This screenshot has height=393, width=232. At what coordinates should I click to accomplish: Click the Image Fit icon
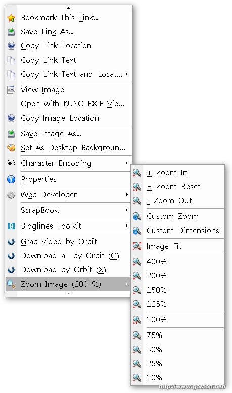tap(137, 246)
